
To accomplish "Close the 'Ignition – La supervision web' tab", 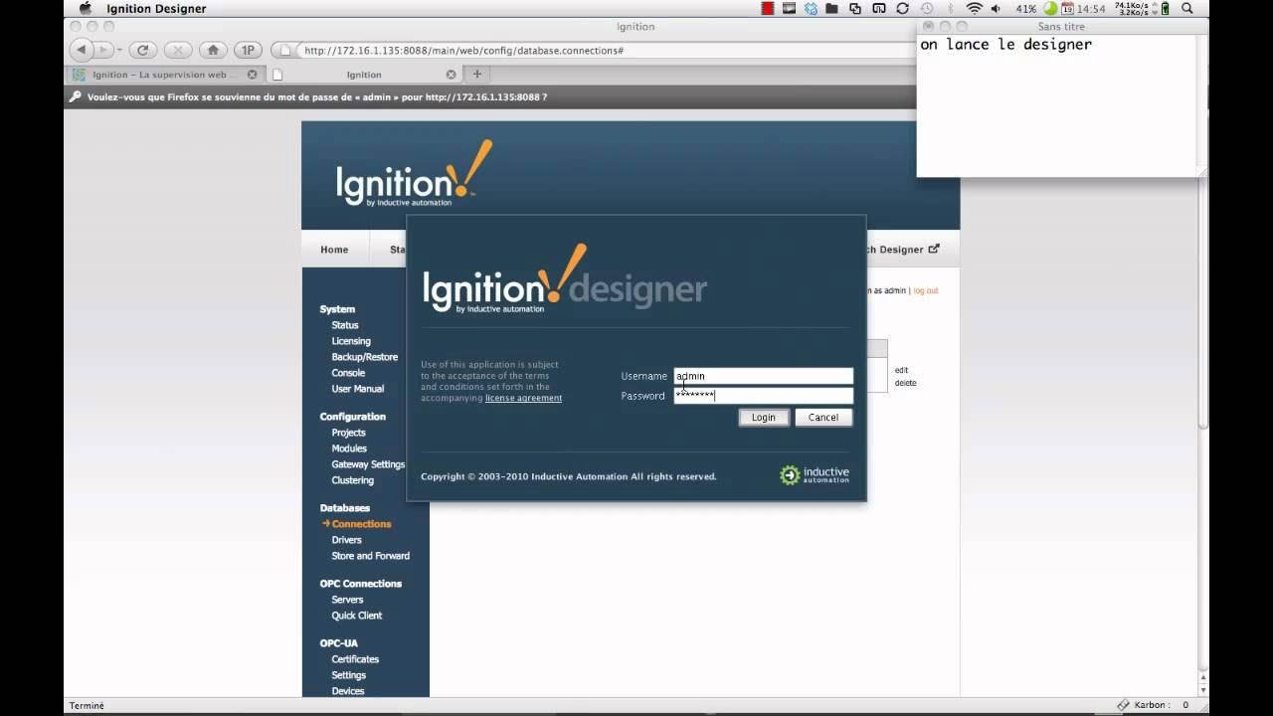I will pos(252,75).
